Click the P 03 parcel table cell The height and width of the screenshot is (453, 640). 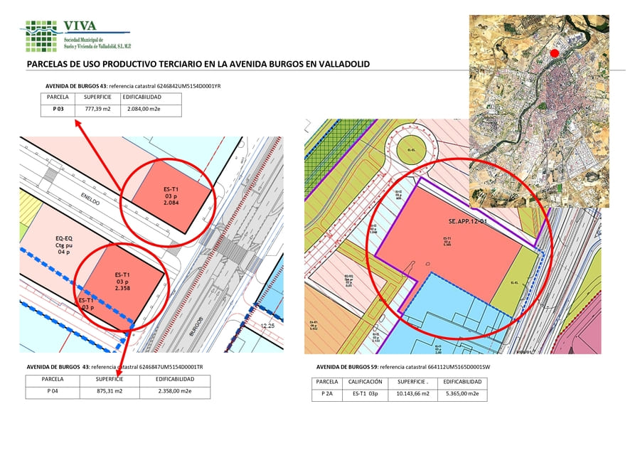tap(60, 110)
